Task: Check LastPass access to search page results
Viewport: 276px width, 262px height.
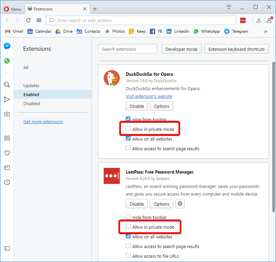Action: tap(128, 246)
